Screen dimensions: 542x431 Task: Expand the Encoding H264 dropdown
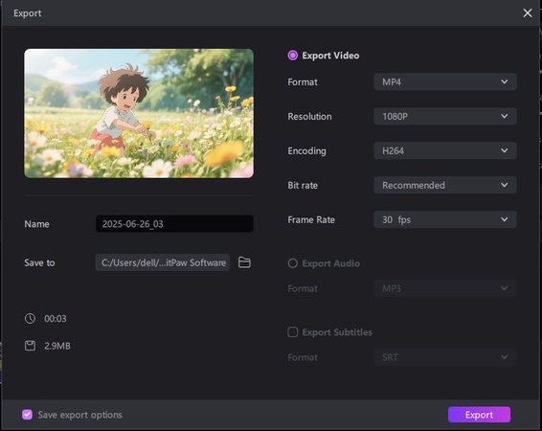[x=445, y=150]
